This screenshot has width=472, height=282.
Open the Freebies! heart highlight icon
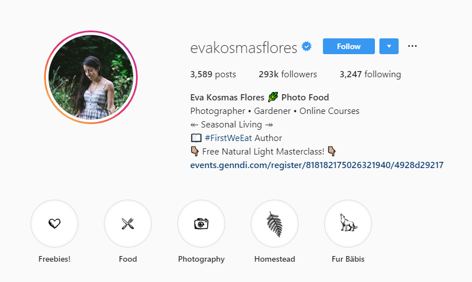click(55, 224)
